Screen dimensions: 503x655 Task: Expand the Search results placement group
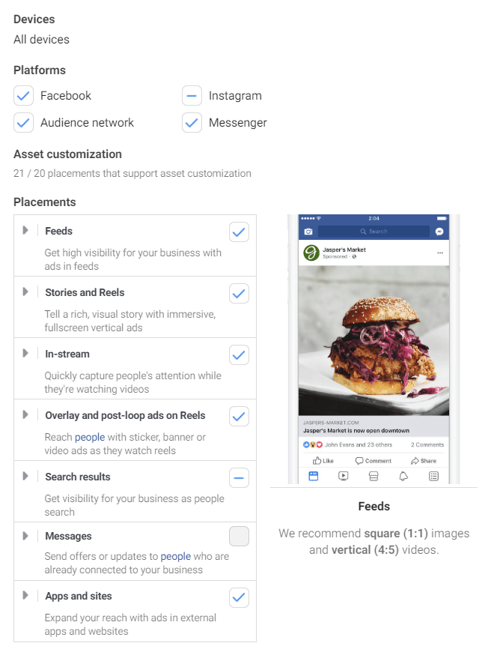25,476
